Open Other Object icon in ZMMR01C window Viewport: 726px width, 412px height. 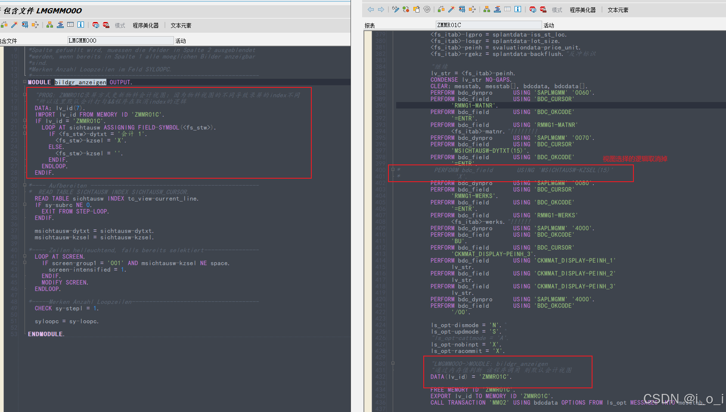point(416,9)
